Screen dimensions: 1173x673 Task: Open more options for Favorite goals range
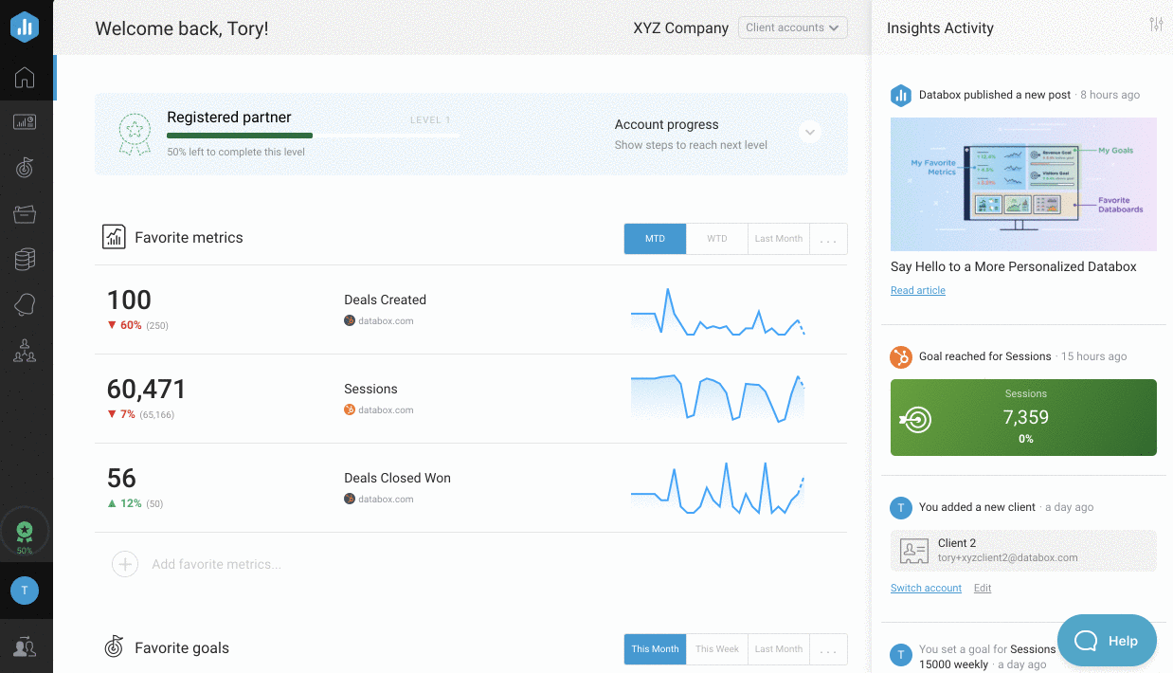[x=828, y=649]
